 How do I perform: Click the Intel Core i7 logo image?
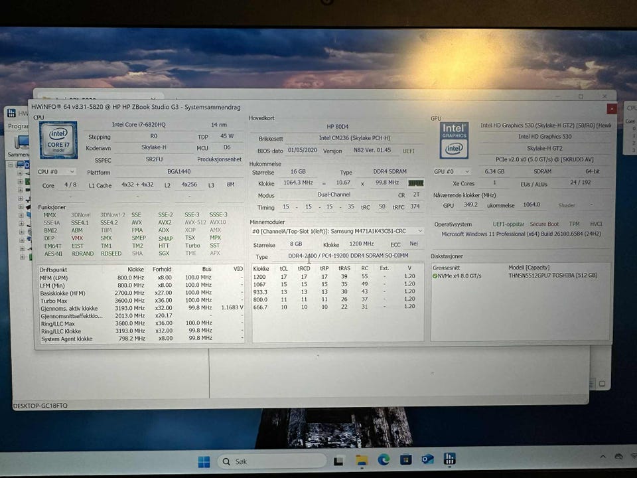click(x=58, y=139)
